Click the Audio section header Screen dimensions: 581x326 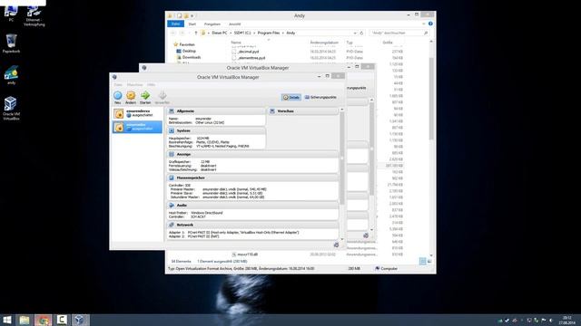click(x=252, y=206)
